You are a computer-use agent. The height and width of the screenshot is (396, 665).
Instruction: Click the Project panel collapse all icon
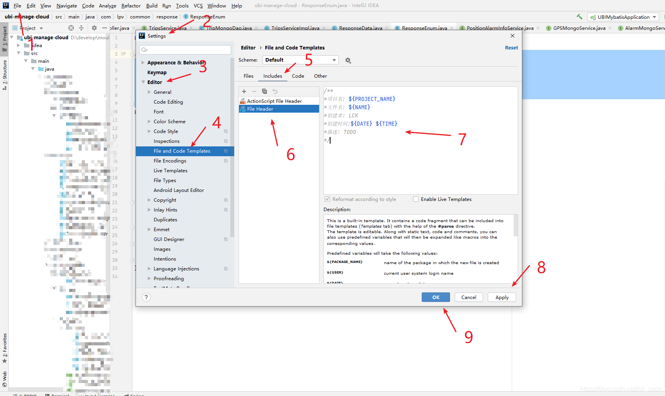click(x=81, y=28)
